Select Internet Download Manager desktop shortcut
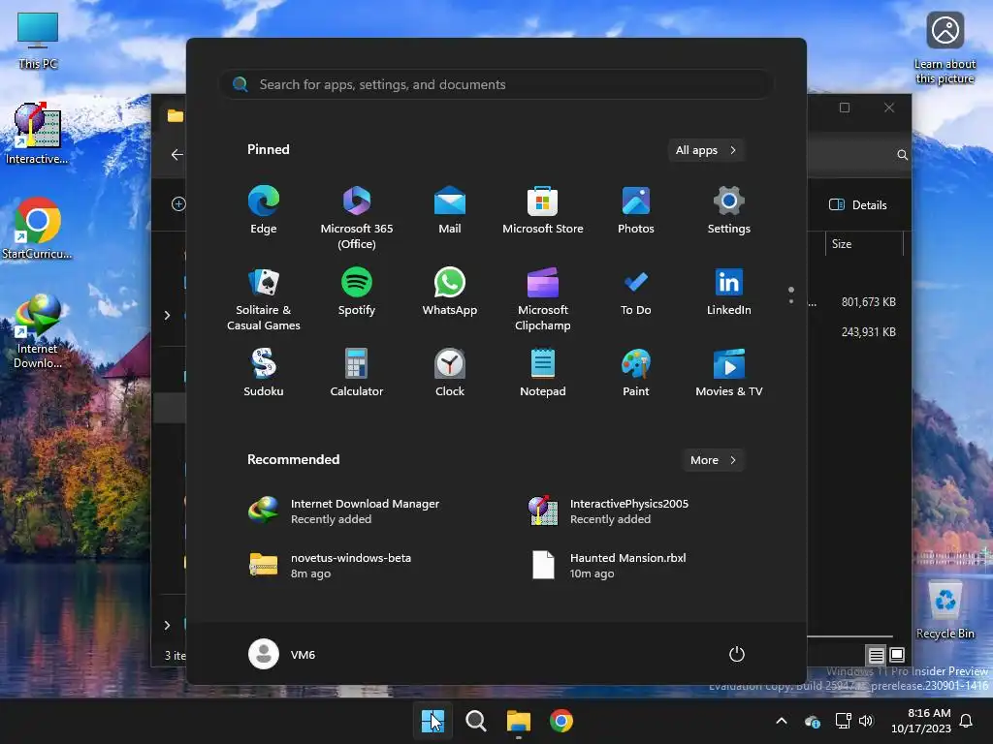Image resolution: width=993 pixels, height=744 pixels. [x=38, y=331]
